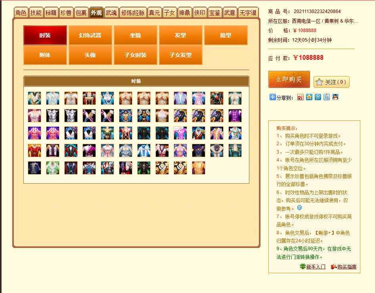Show the 子女发型 category
The width and height of the screenshot is (375, 293).
pos(181,55)
